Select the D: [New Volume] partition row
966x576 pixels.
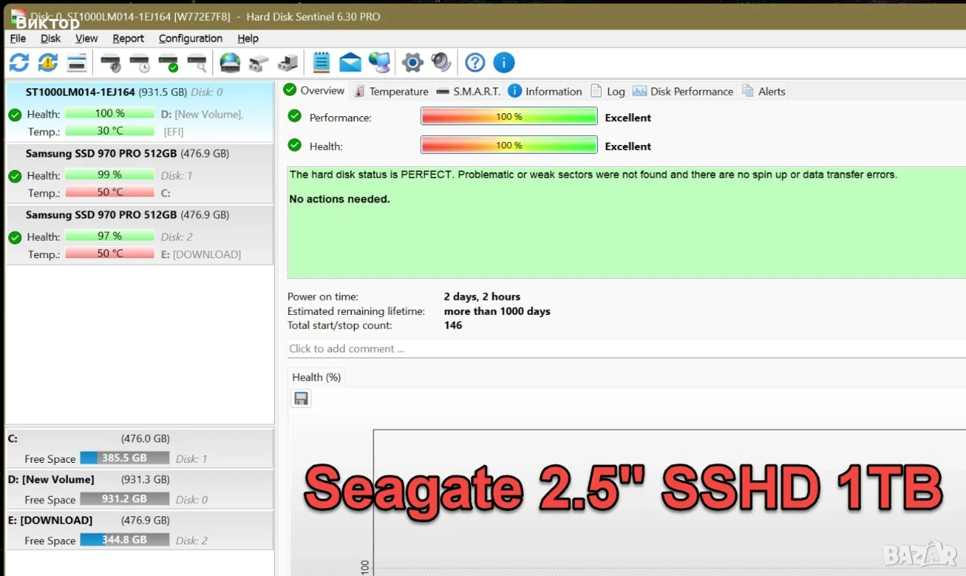[x=140, y=489]
